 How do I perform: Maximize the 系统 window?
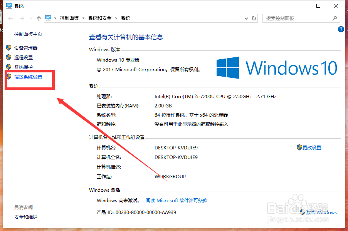click(318, 6)
